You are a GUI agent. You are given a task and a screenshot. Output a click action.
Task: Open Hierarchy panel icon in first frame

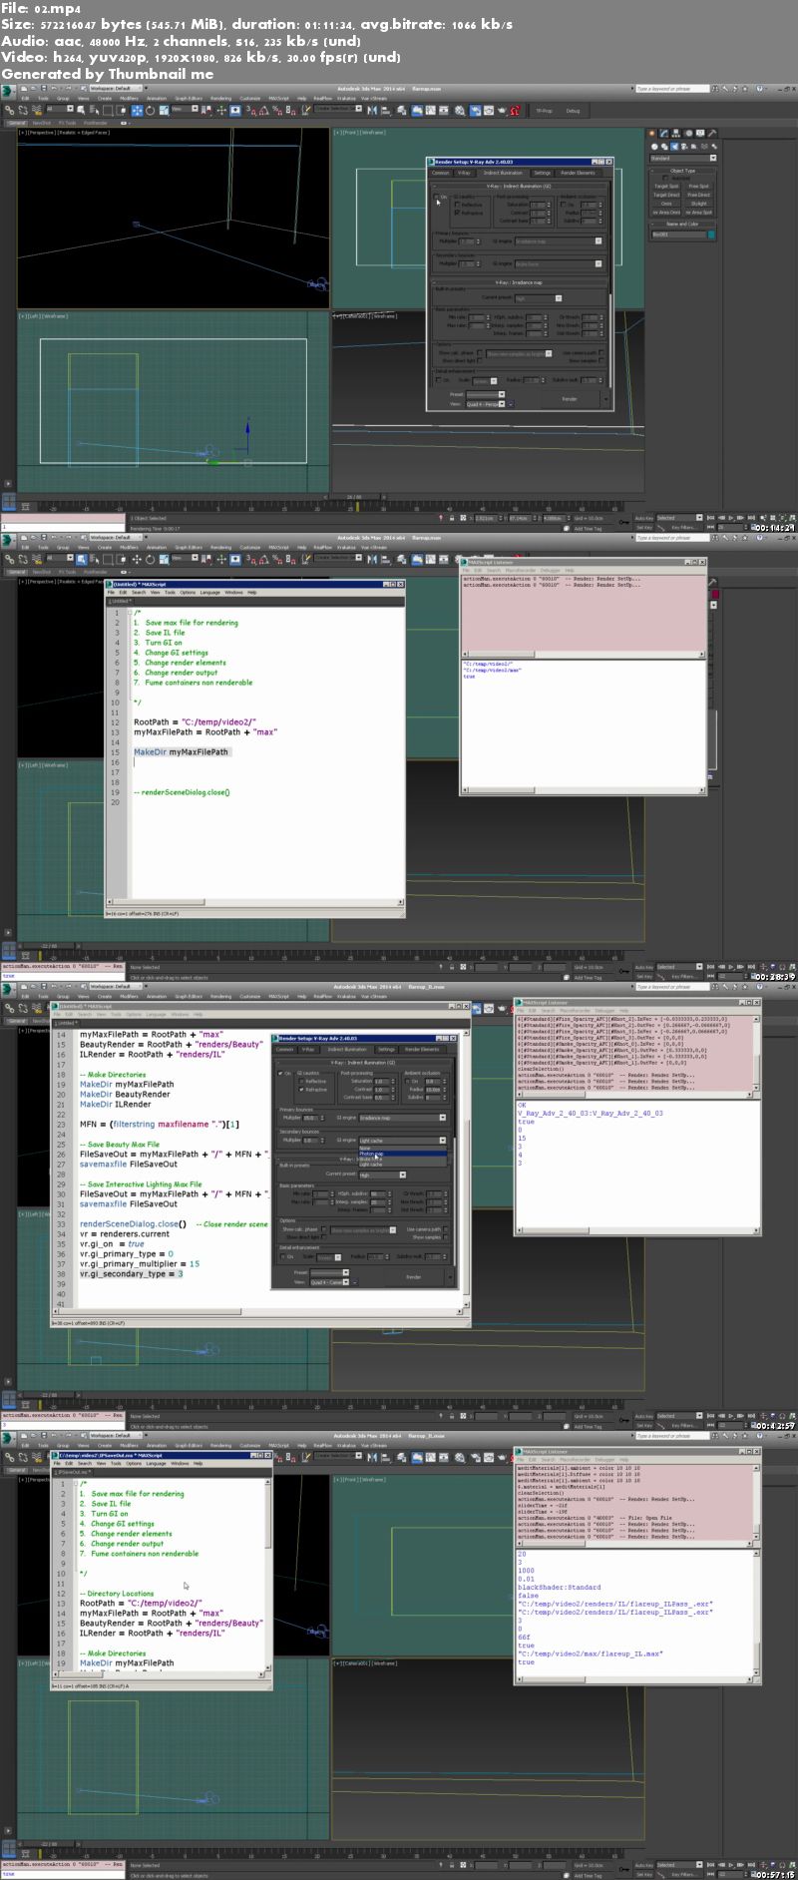674,133
